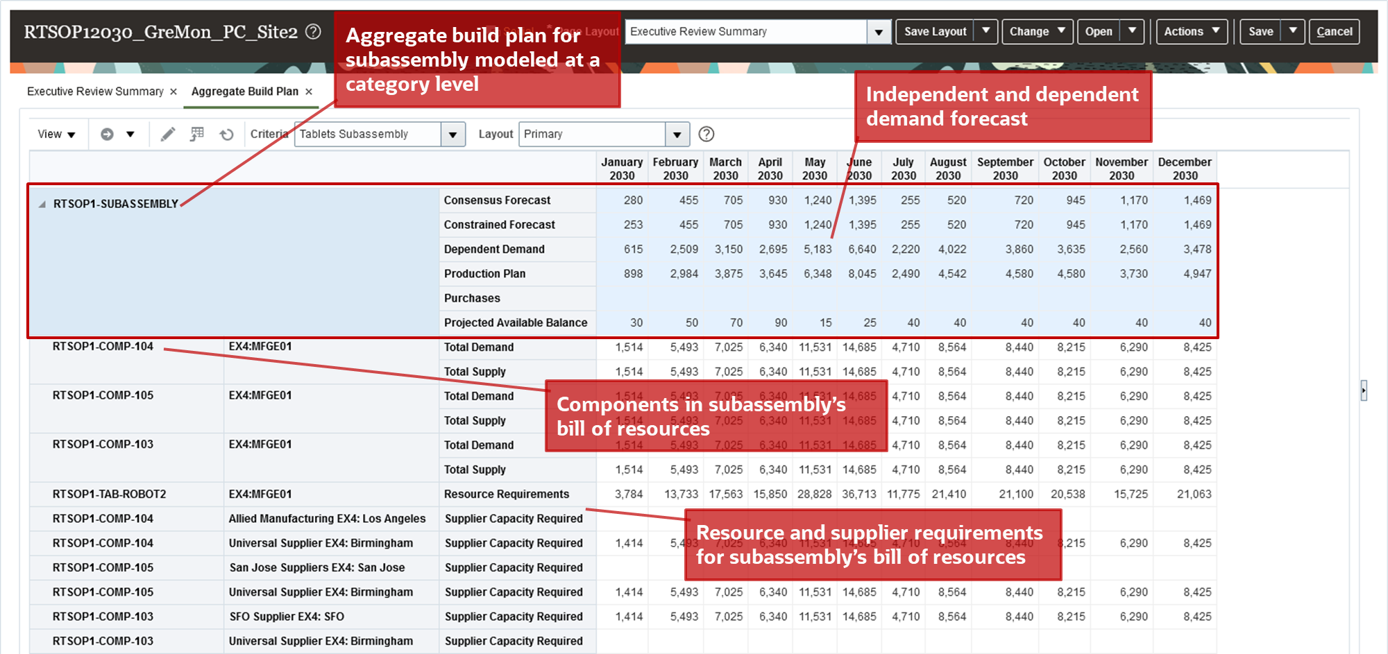Image resolution: width=1388 pixels, height=654 pixels.
Task: Click the refresh icon in the toolbar
Action: pyautogui.click(x=227, y=134)
